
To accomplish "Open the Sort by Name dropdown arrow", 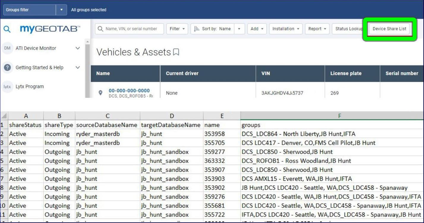I will pyautogui.click(x=239, y=29).
